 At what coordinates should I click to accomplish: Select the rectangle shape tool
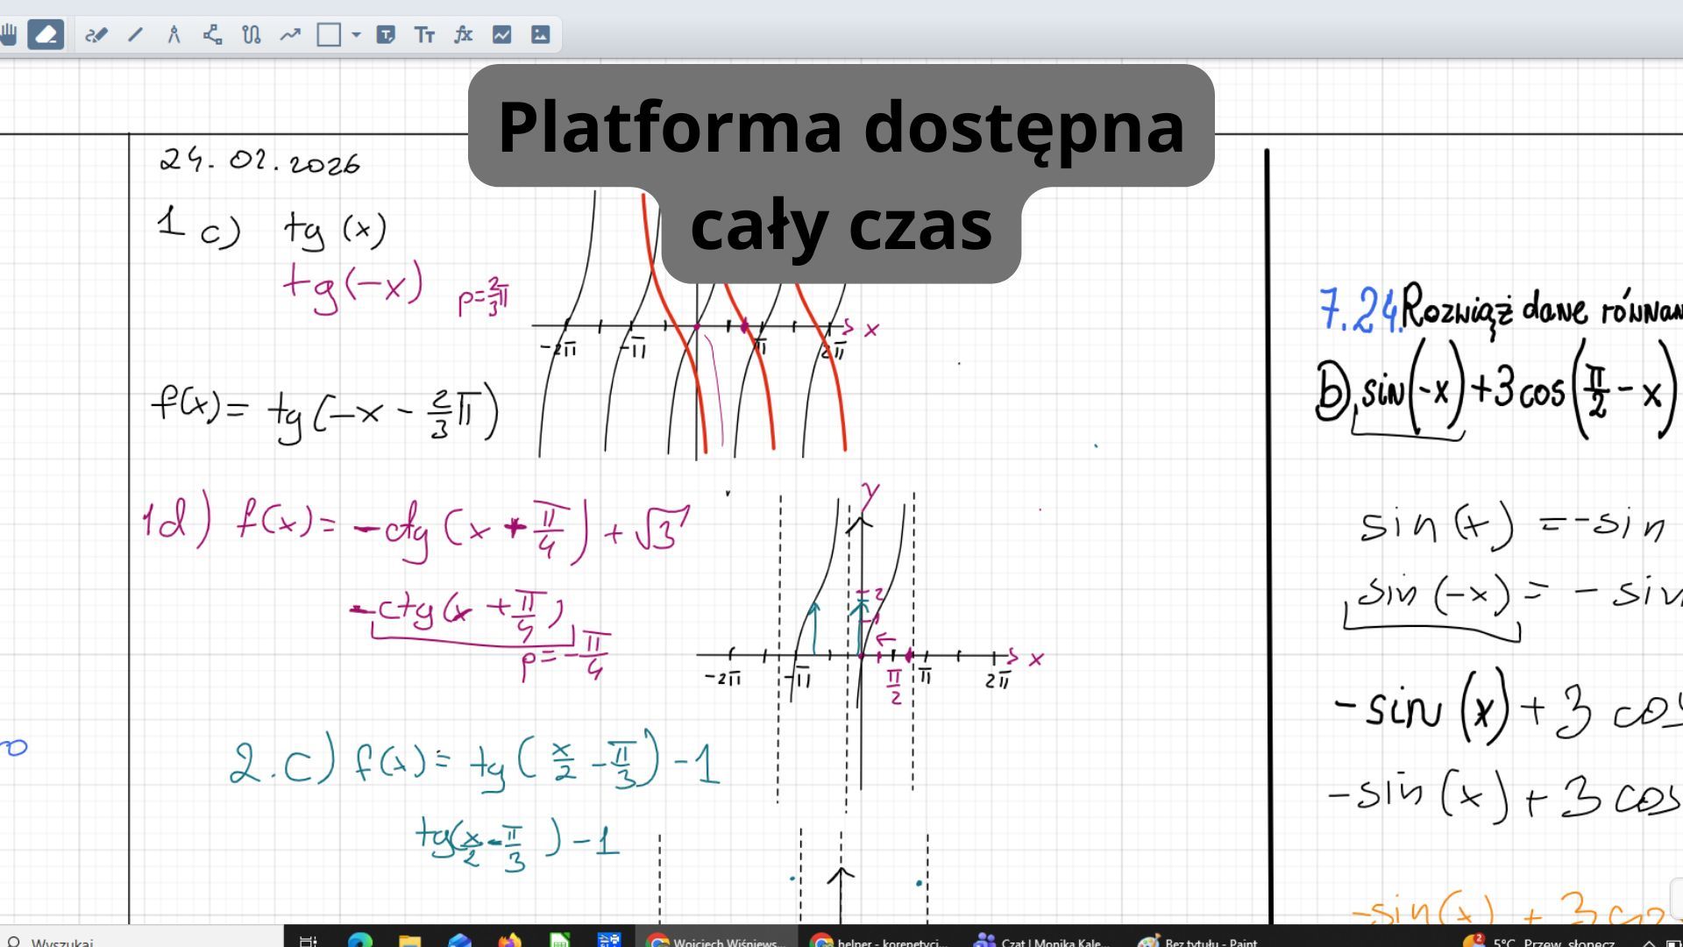[329, 35]
